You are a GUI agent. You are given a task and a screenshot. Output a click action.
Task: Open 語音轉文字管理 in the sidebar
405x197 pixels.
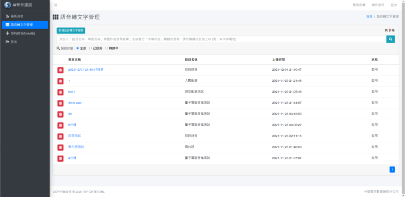[x=25, y=25]
